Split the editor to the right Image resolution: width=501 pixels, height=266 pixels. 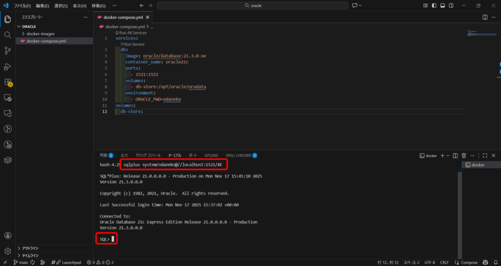point(485,17)
